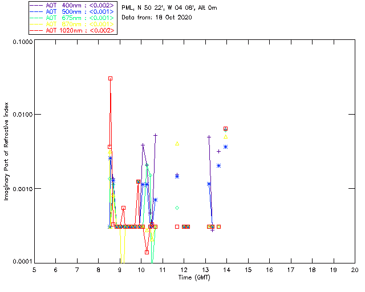Click the 12 tick label on time axis
The width and height of the screenshot is (365, 292).
184,270
